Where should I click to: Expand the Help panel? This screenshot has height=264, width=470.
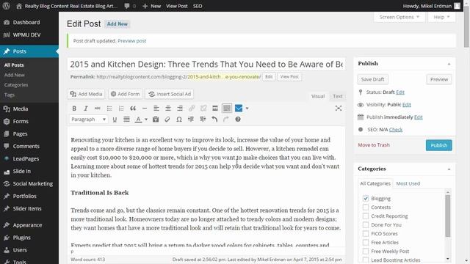(441, 17)
